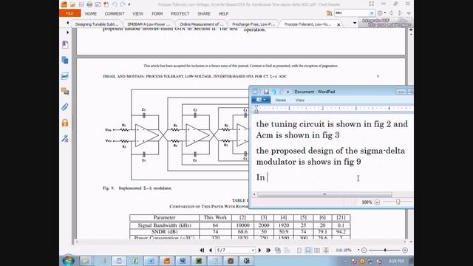This screenshot has height=266, width=473.
Task: Open the Comments panel in Foxit sidebar
Action: pyautogui.click(x=65, y=91)
